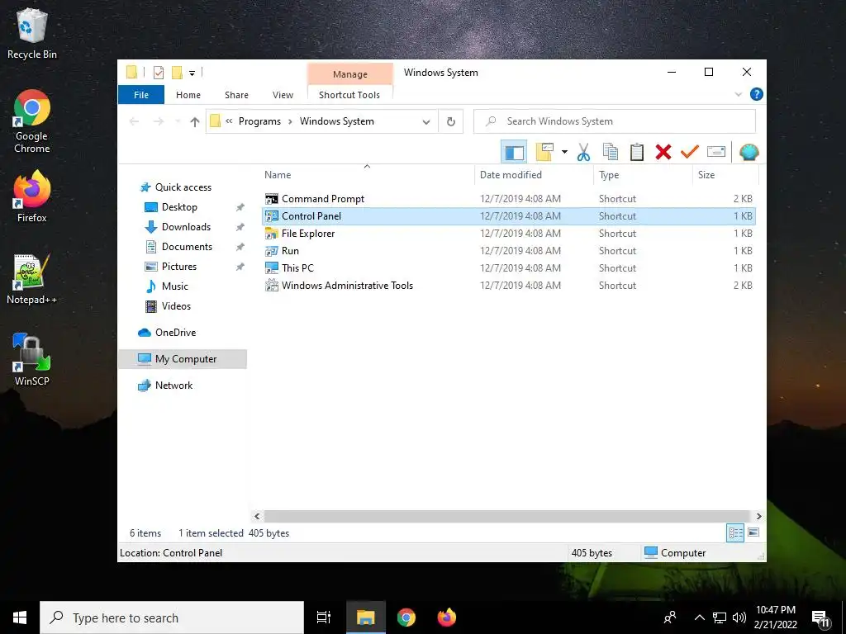The image size is (846, 634).
Task: Open Documents in the navigation pane
Action: [x=187, y=246]
